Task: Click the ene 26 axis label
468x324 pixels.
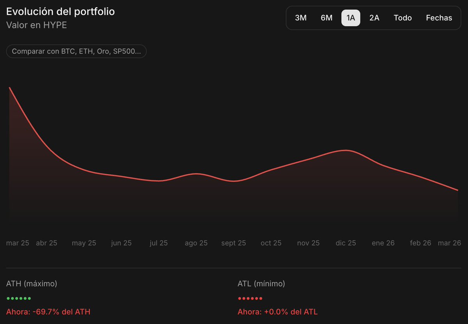Action: (383, 243)
